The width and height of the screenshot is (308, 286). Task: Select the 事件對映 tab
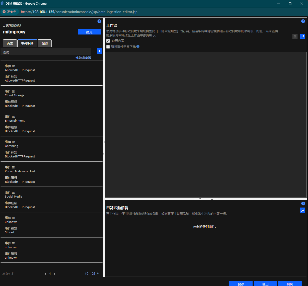27,43
